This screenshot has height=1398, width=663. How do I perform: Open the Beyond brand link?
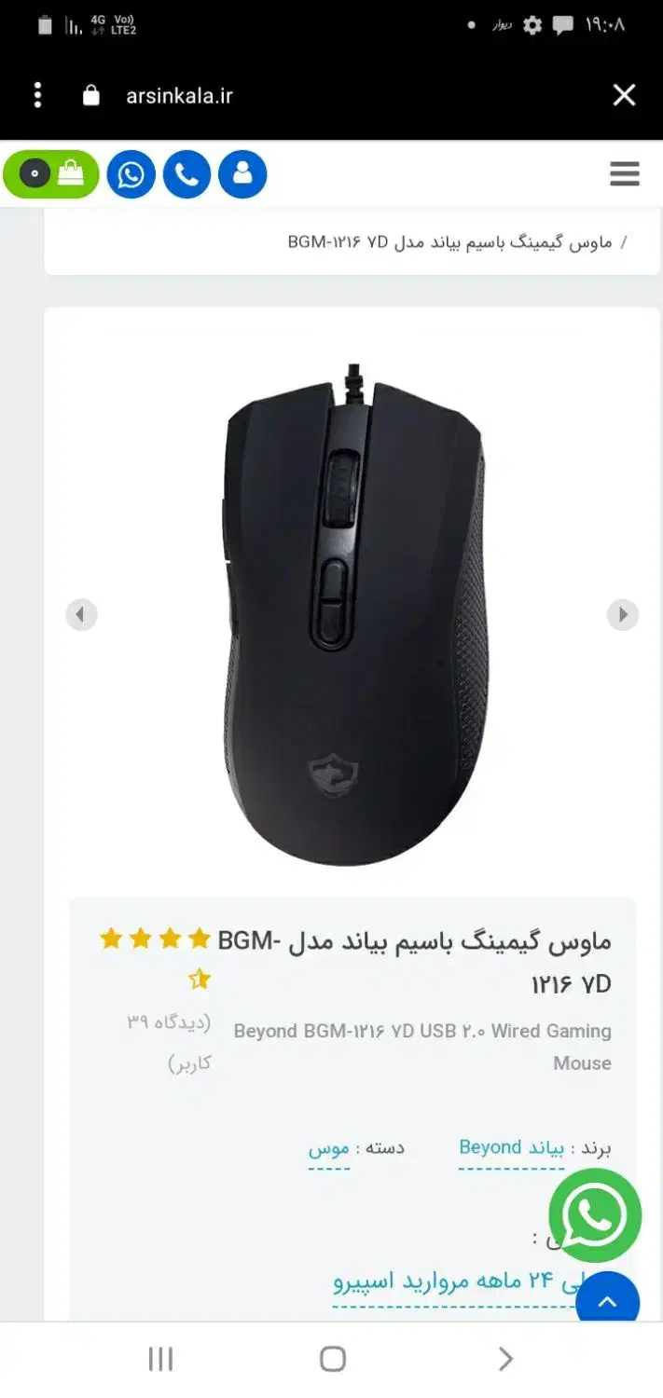511,1148
